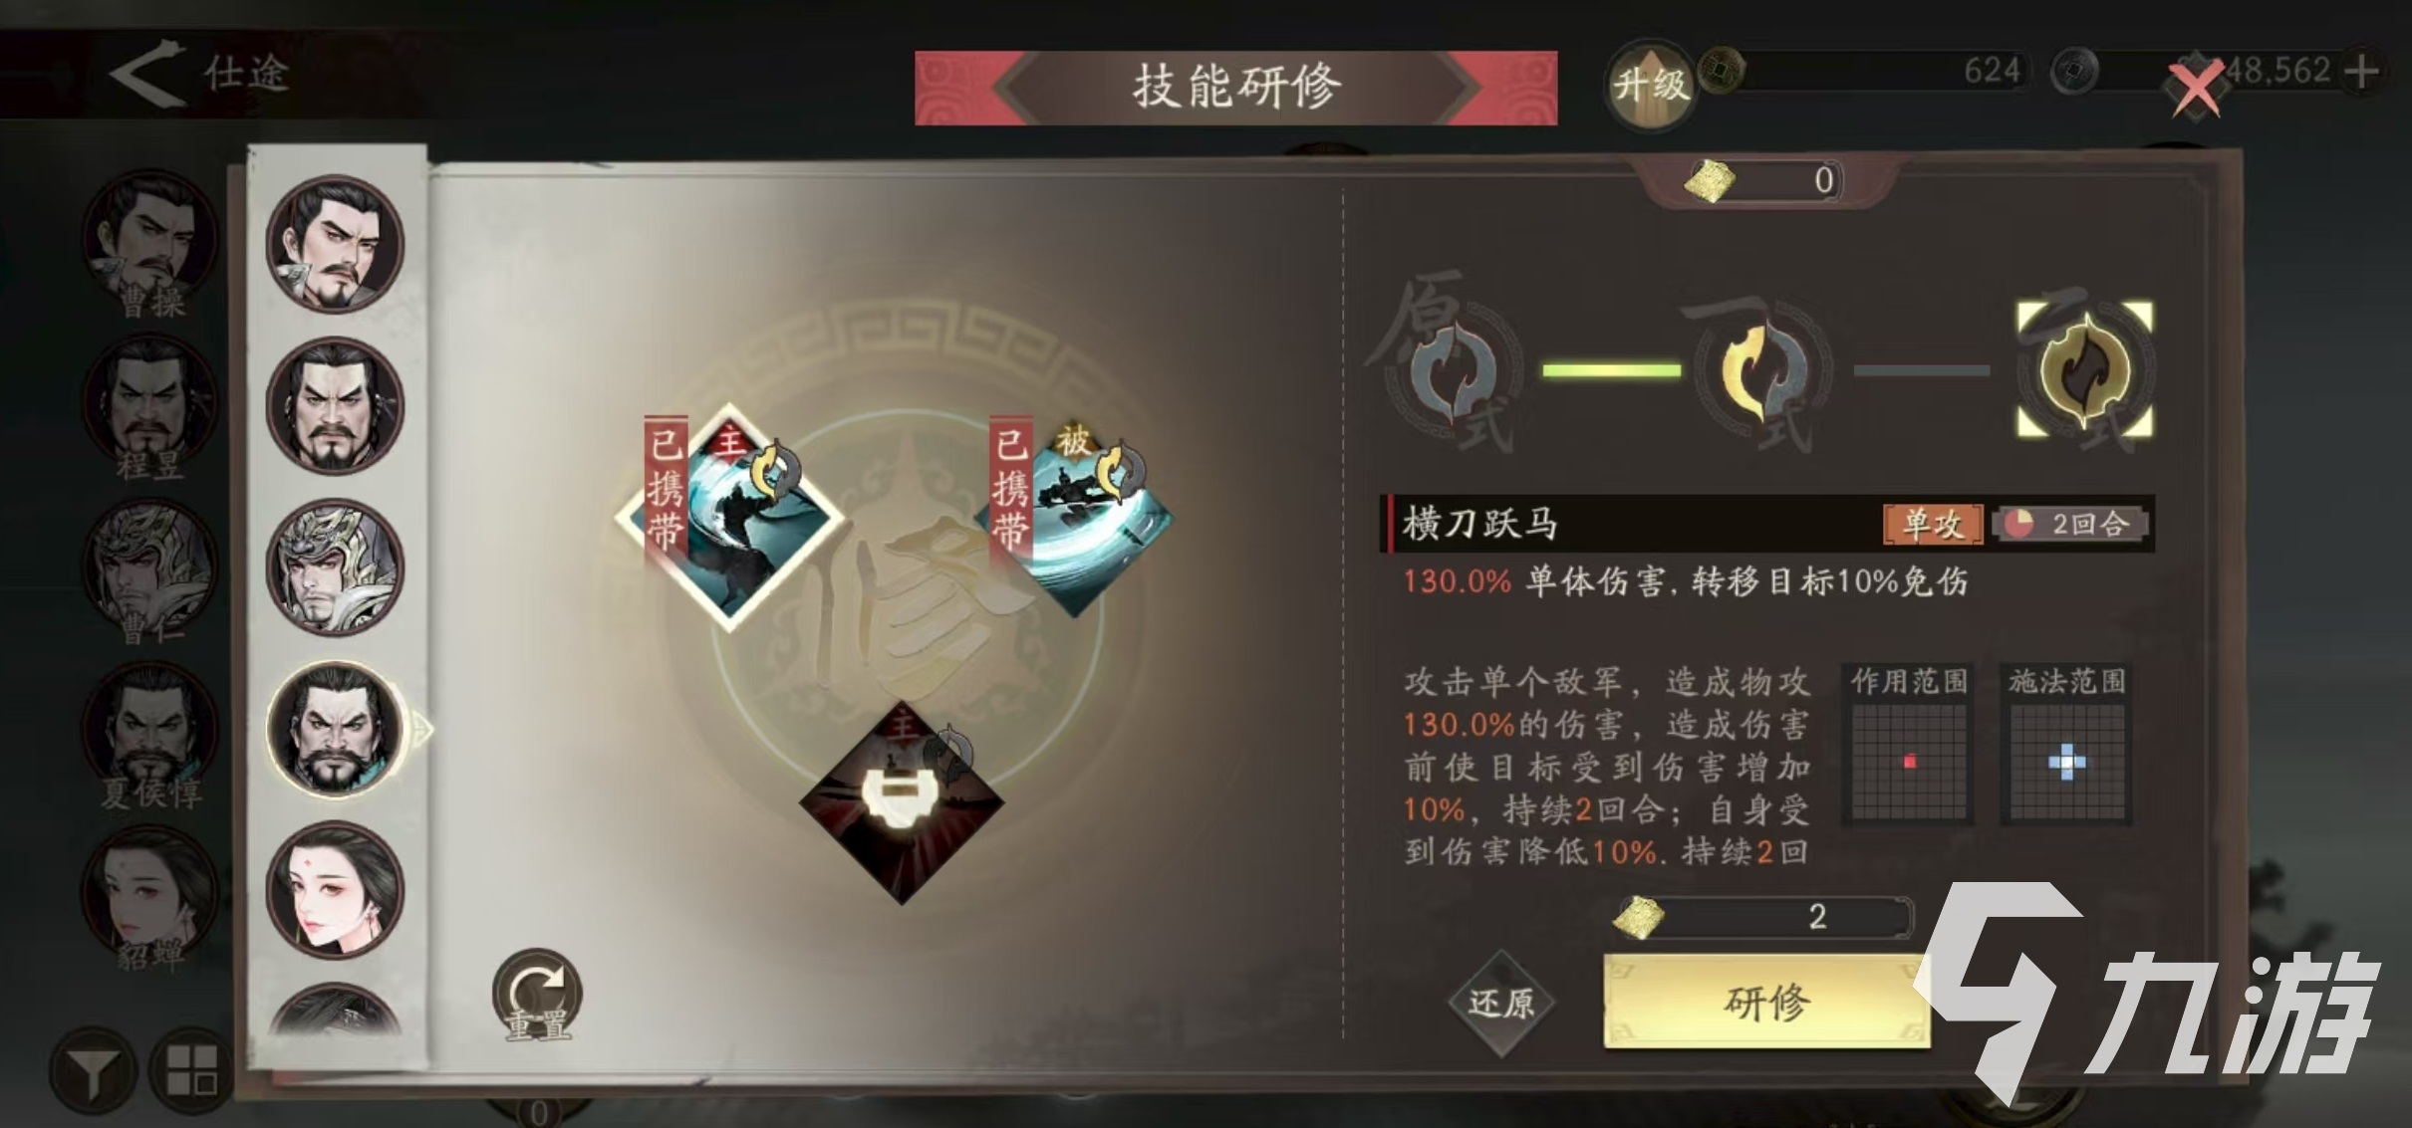Select the highlighted final skill stage
This screenshot has width=2412, height=1128.
pyautogui.click(x=2085, y=369)
